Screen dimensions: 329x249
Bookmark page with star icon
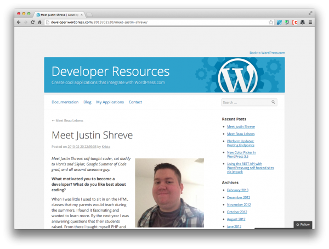(x=271, y=22)
